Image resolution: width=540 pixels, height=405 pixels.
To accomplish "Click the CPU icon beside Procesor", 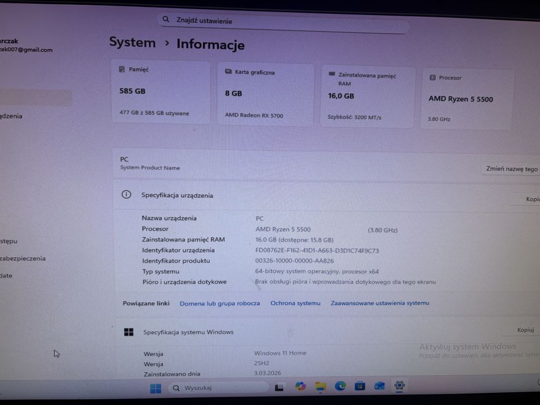I will click(432, 78).
